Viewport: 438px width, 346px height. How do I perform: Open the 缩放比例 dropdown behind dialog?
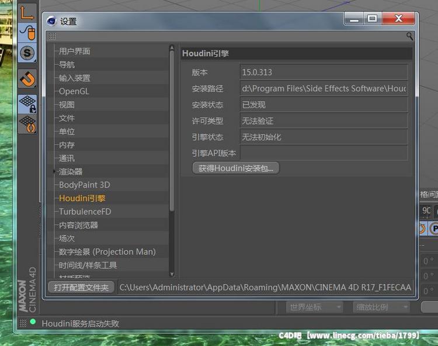pos(381,307)
